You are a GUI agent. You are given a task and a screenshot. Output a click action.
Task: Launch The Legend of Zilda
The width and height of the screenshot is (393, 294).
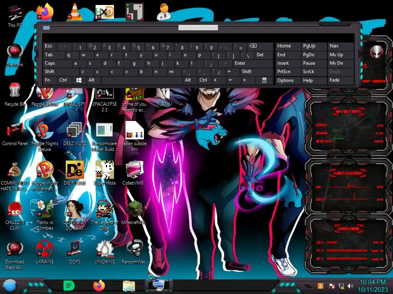[104, 215]
